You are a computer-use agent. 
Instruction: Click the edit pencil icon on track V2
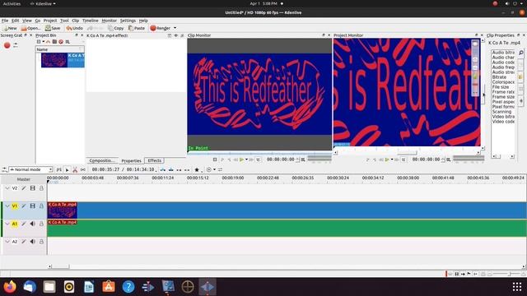point(24,188)
